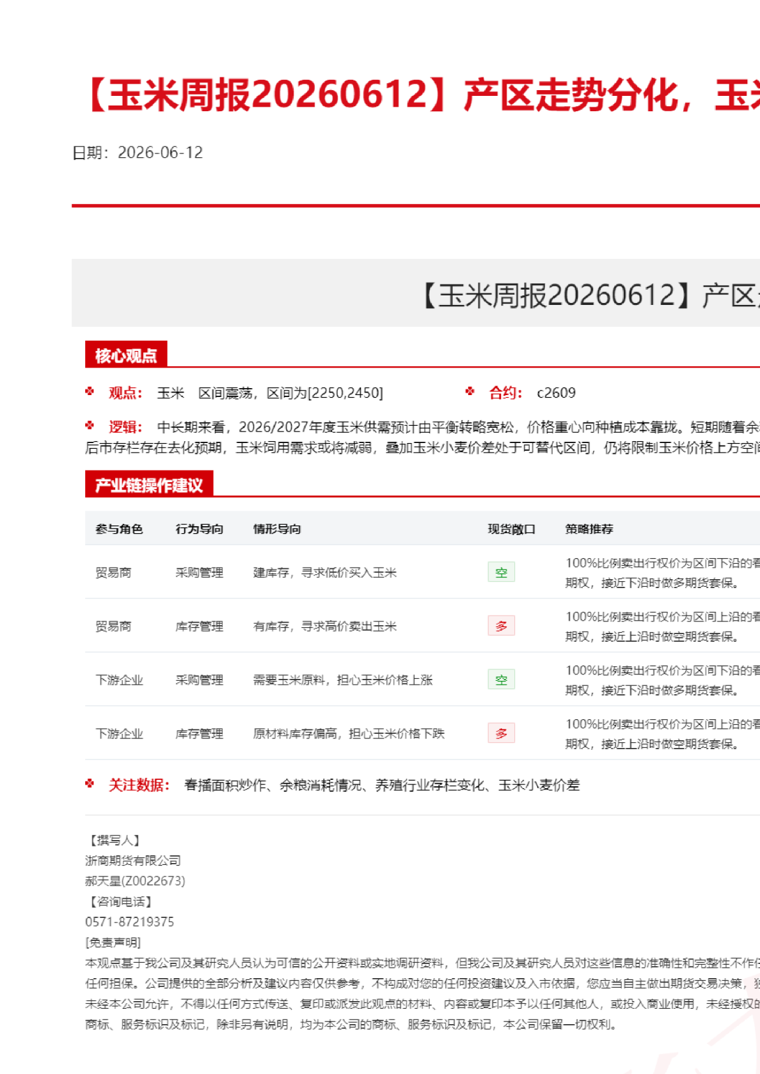Click the 行为导向 column header
Viewport: 760px width, 1074px height.
(200, 529)
